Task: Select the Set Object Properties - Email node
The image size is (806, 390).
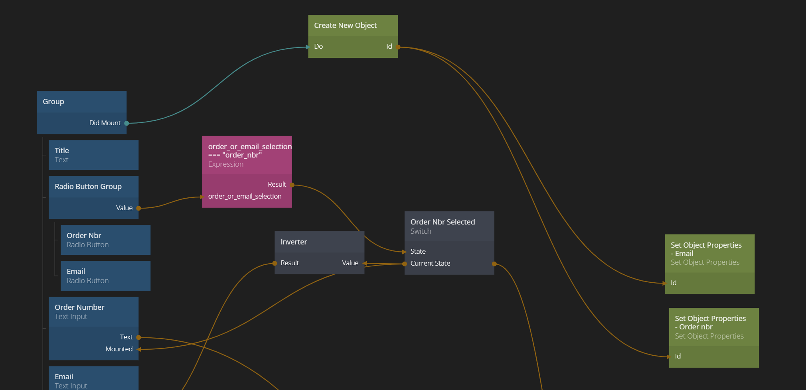Action: [709, 253]
